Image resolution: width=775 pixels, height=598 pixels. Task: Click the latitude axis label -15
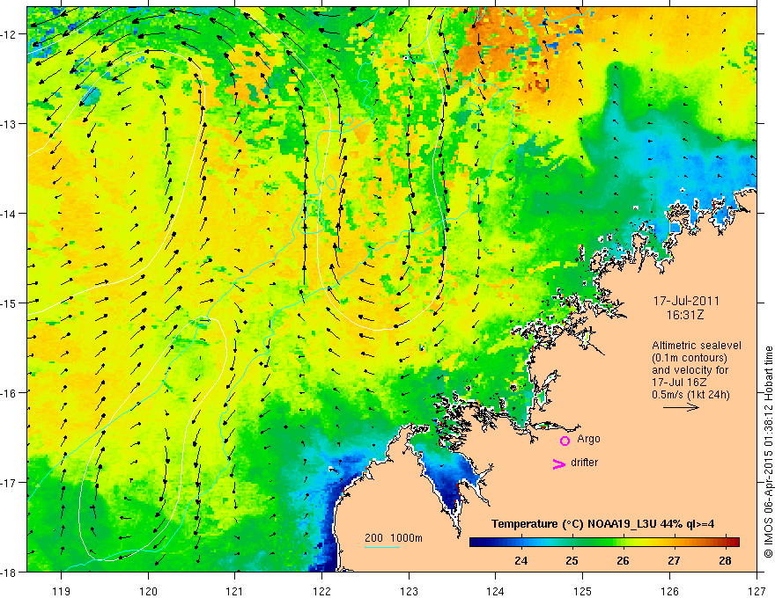[x=9, y=303]
